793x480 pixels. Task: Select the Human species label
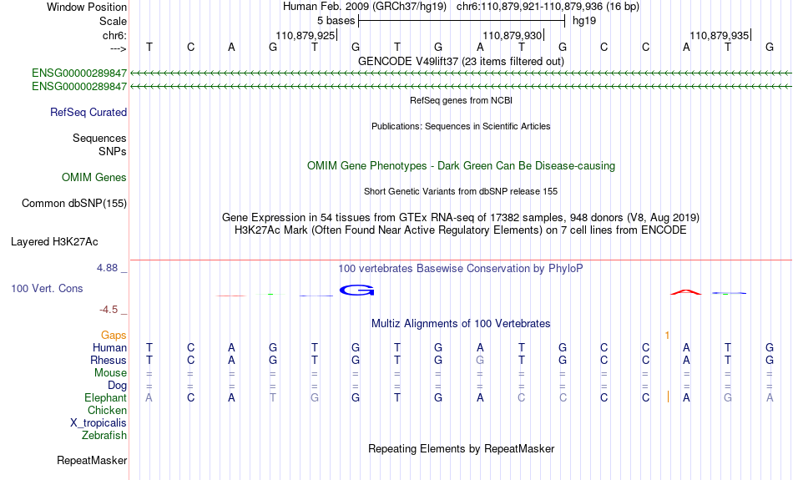click(109, 348)
